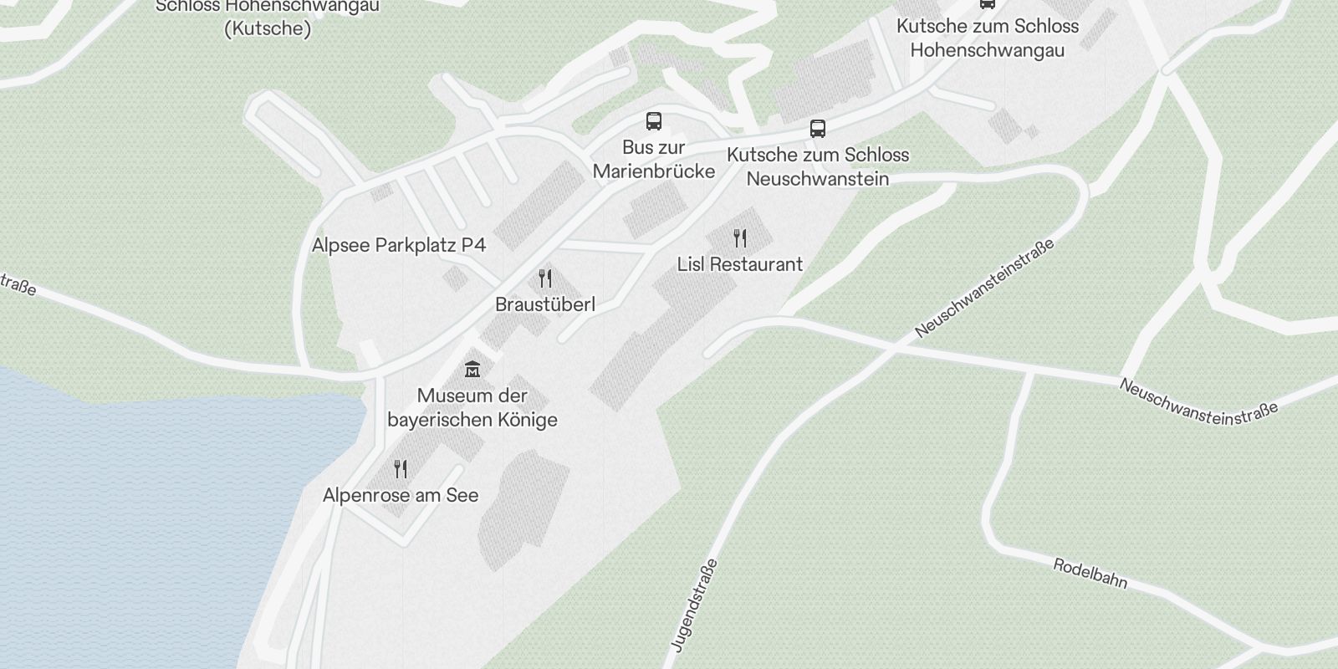The image size is (1338, 669).
Task: Click the Alpenrose am See restaurant icon
Action: pyautogui.click(x=401, y=469)
